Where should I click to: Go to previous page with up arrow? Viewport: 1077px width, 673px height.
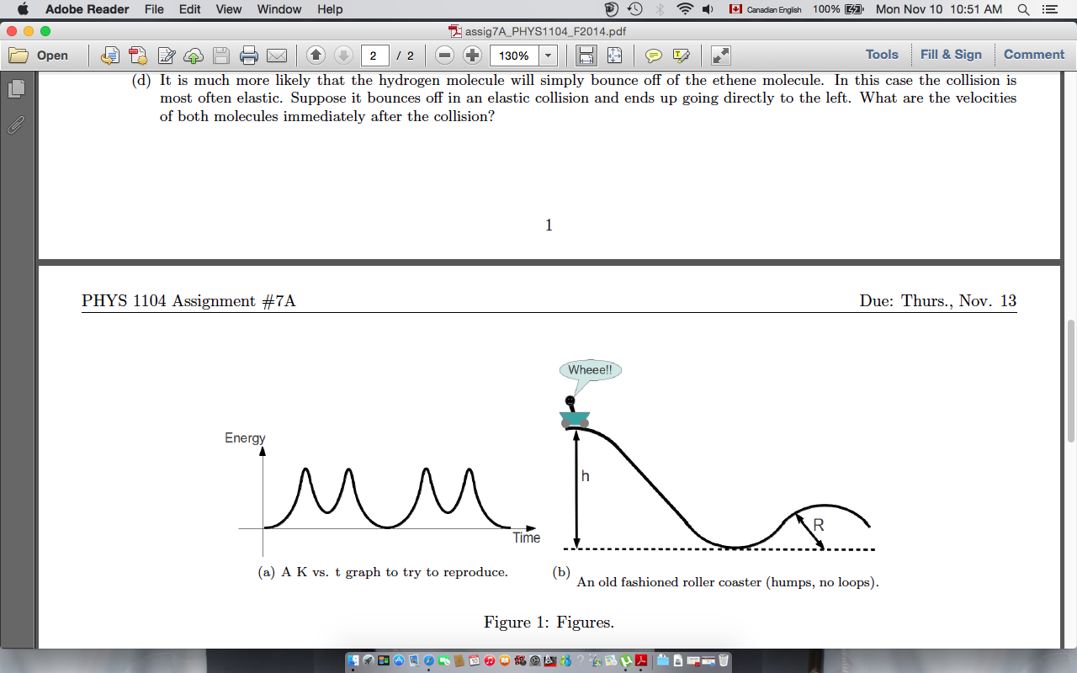click(316, 56)
